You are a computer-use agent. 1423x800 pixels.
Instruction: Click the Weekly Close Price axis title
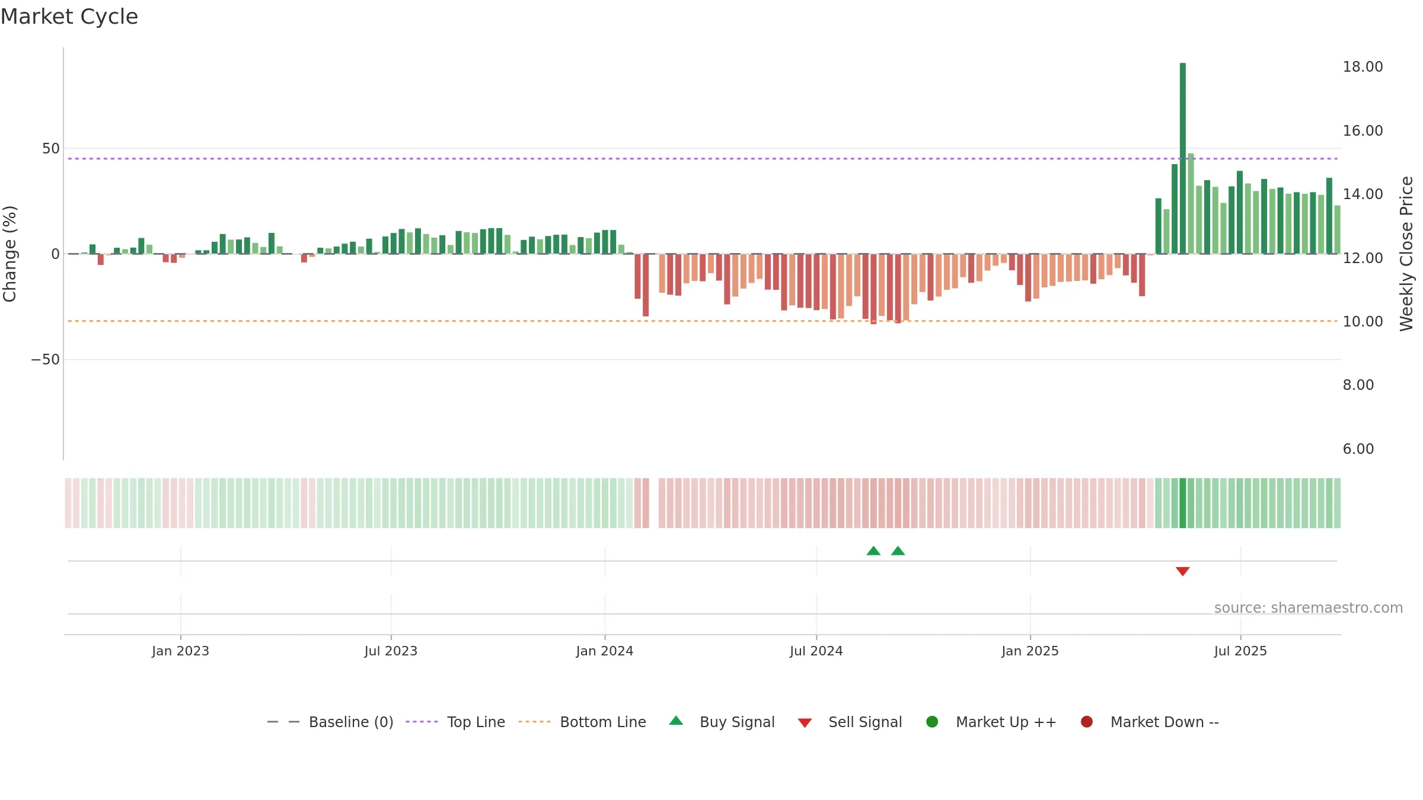click(1406, 254)
